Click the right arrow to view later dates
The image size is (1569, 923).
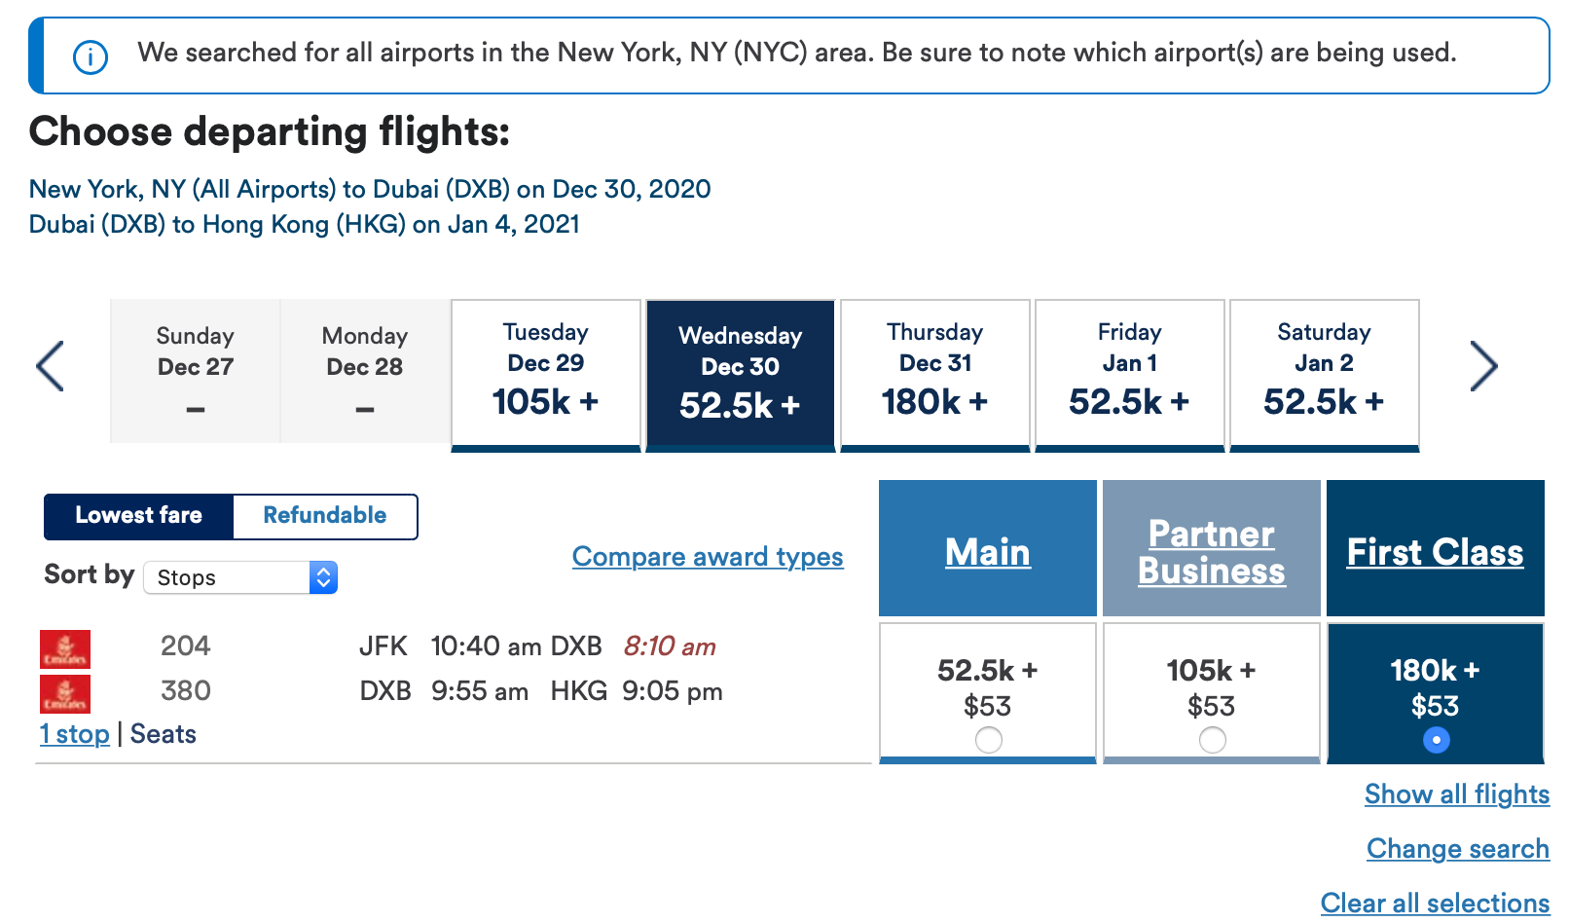click(x=1486, y=365)
